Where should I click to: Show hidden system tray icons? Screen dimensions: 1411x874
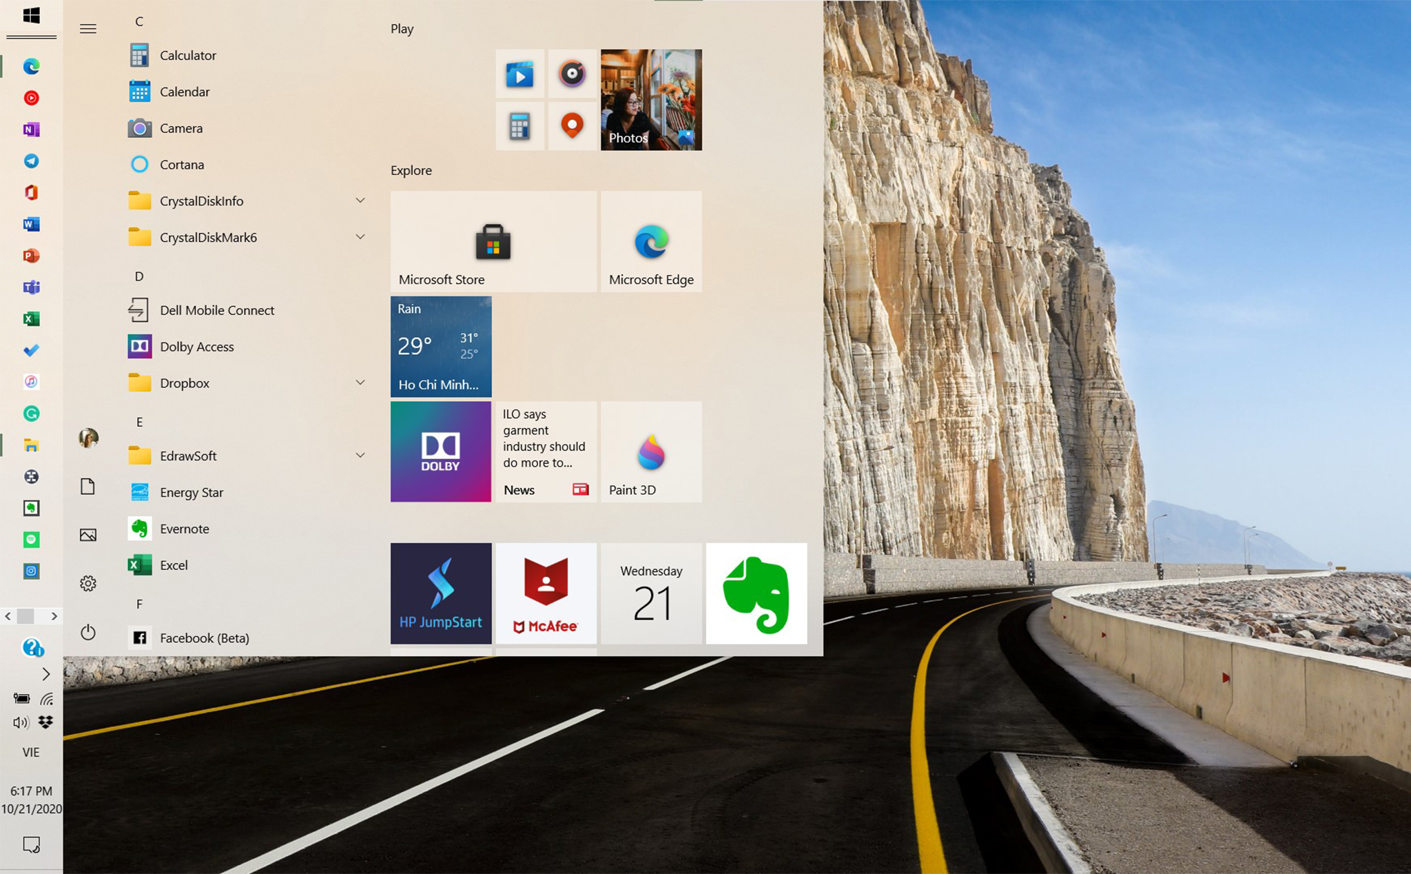(x=45, y=674)
